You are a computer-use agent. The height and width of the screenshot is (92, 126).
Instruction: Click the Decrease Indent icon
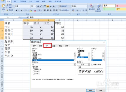(x=54, y=10)
